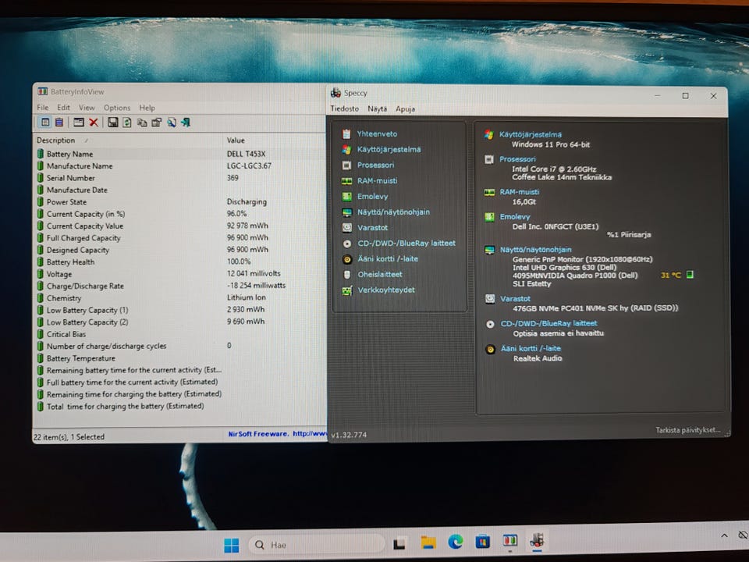Click the floppy disk Save icon in BatteryInfoView
The height and width of the screenshot is (562, 749).
coord(112,123)
